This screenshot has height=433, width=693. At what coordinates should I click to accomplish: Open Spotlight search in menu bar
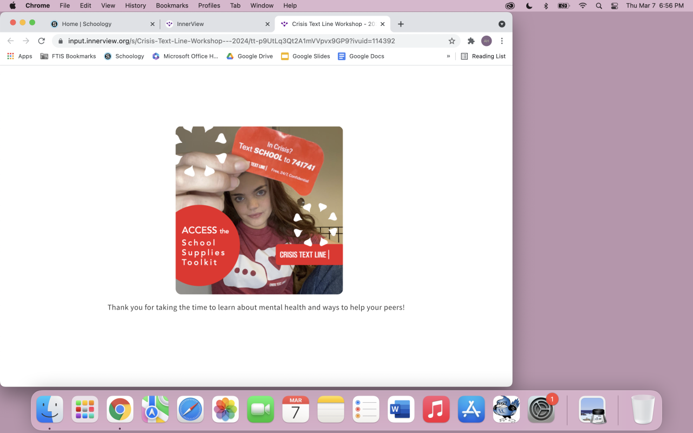(599, 5)
